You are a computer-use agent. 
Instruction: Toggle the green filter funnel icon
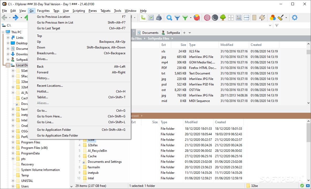(x=185, y=18)
